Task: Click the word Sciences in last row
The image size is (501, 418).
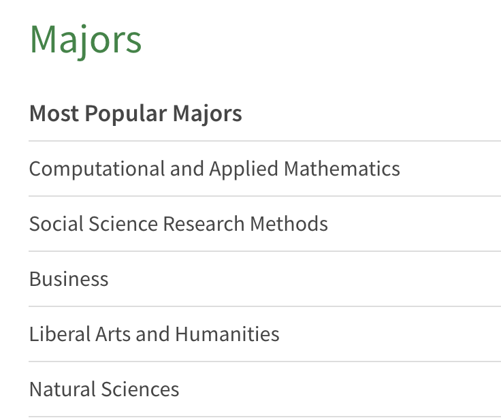Action: coord(140,389)
